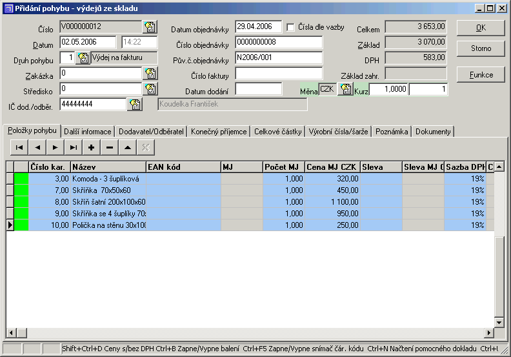Go to first record in items navigator
This screenshot has height=357, width=511.
click(19, 148)
